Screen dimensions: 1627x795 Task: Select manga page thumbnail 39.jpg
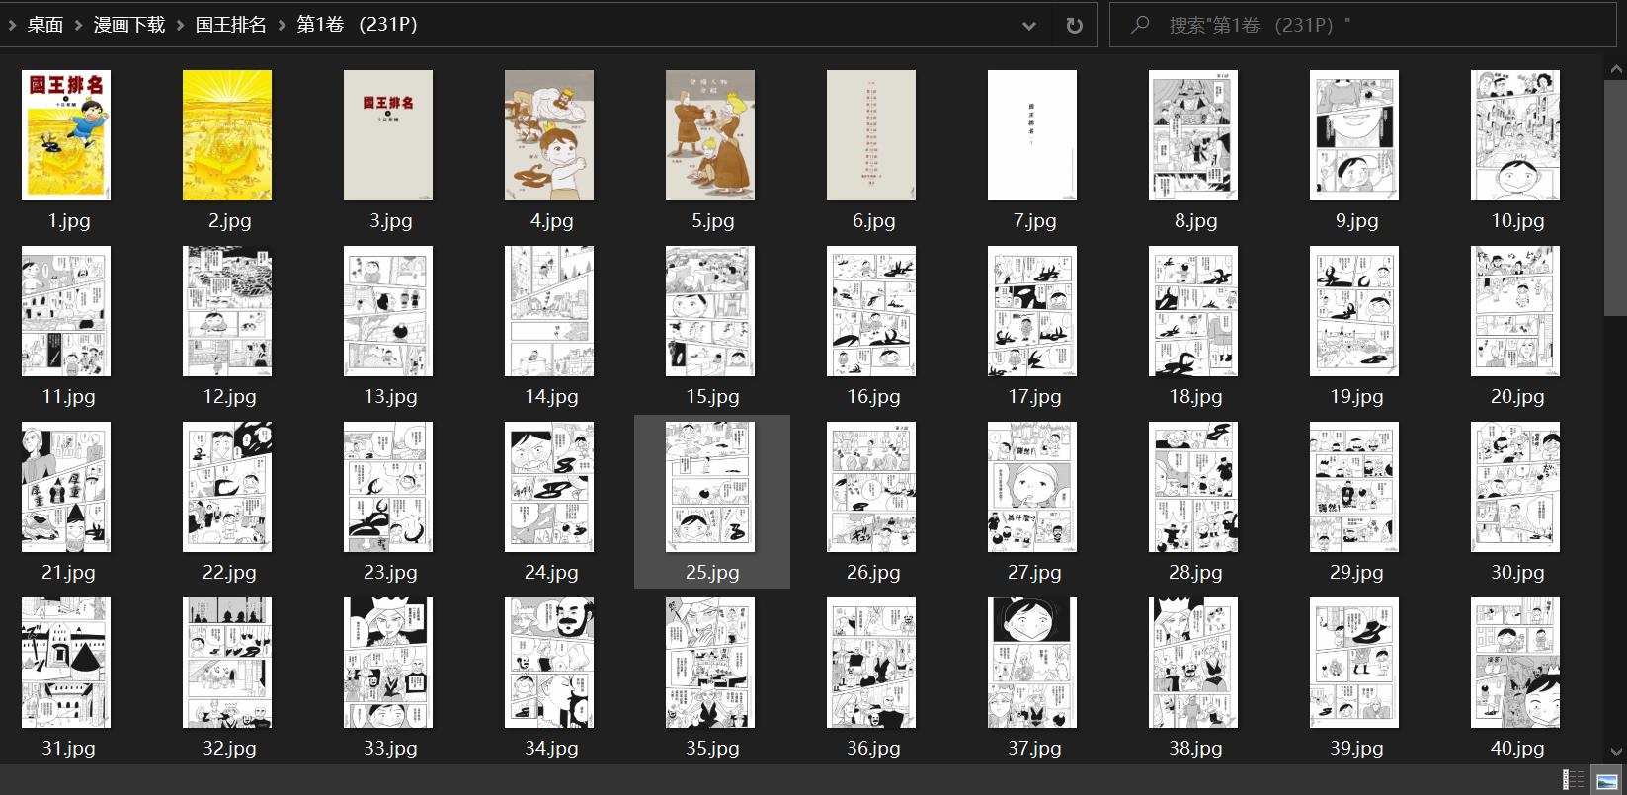[x=1355, y=663]
